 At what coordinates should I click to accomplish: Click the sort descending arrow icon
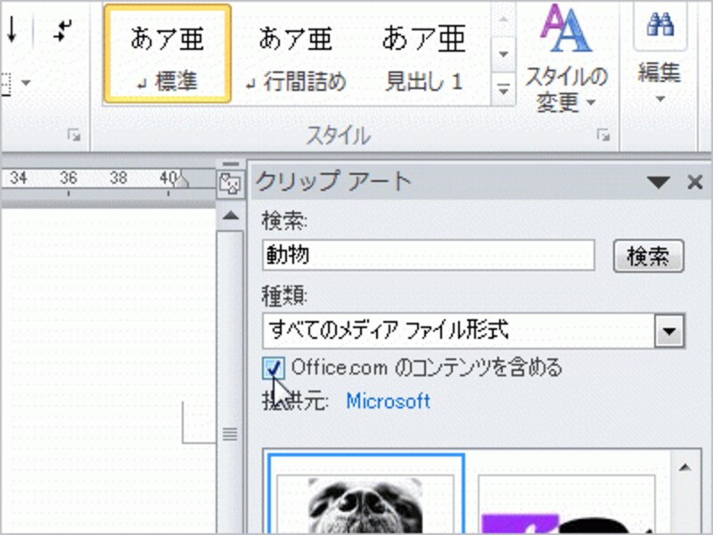(12, 30)
